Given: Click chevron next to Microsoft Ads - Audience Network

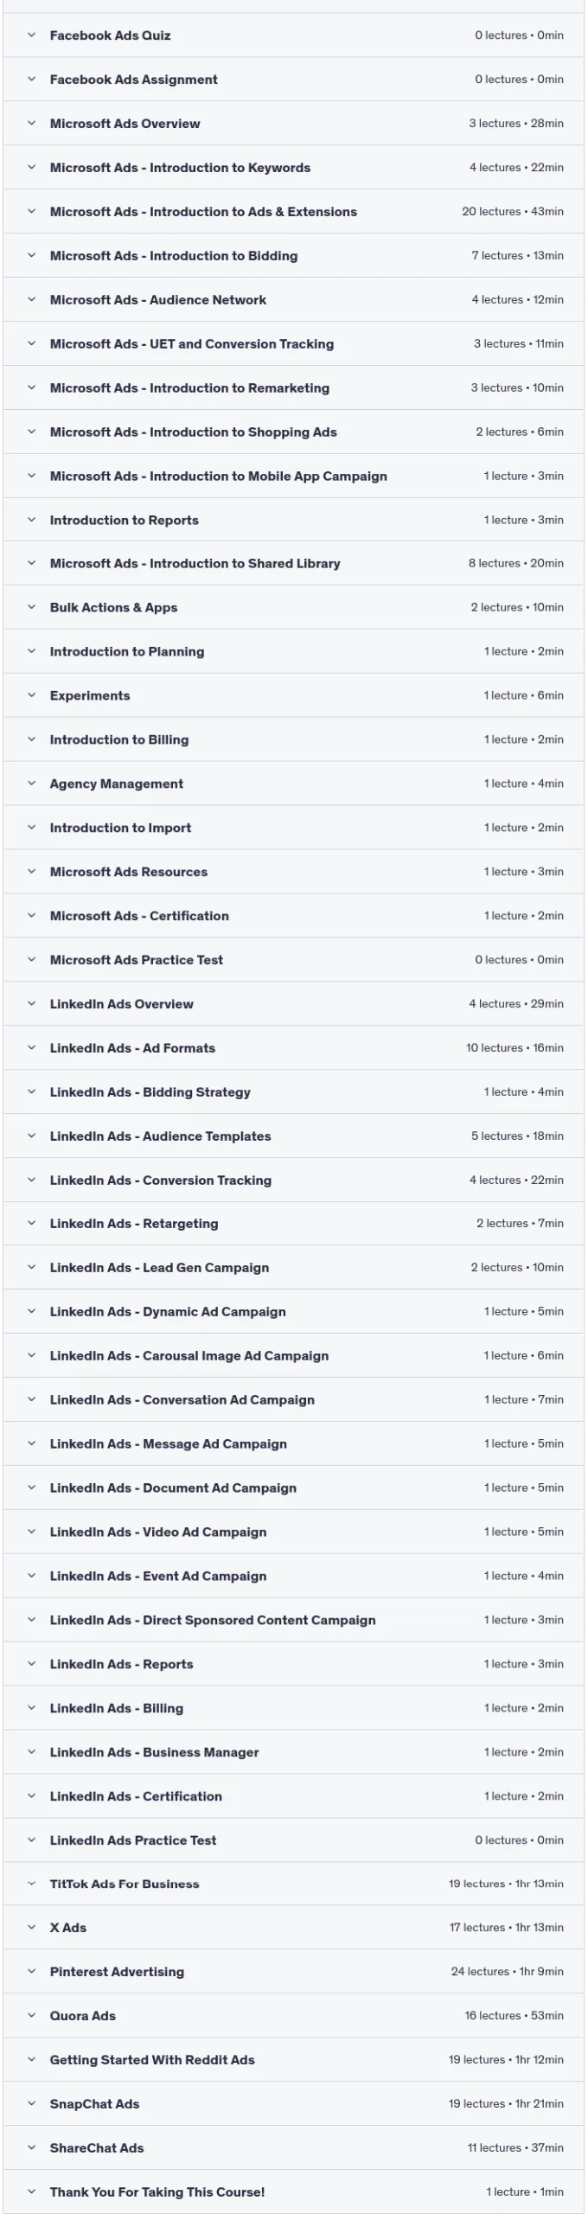Looking at the screenshot, I should tap(32, 299).
